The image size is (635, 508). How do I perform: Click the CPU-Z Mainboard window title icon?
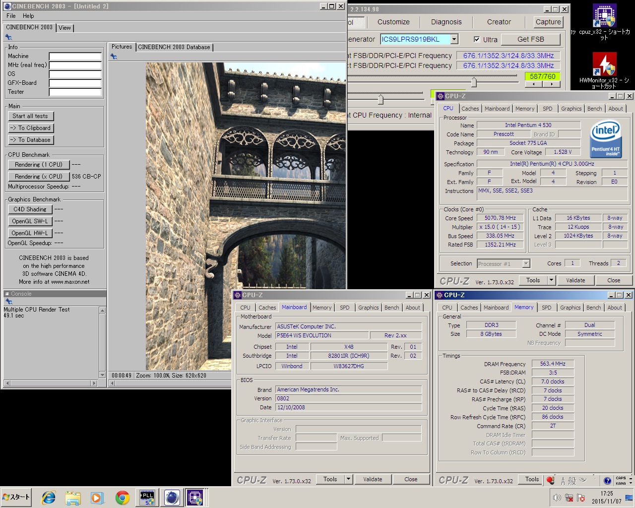coord(238,295)
